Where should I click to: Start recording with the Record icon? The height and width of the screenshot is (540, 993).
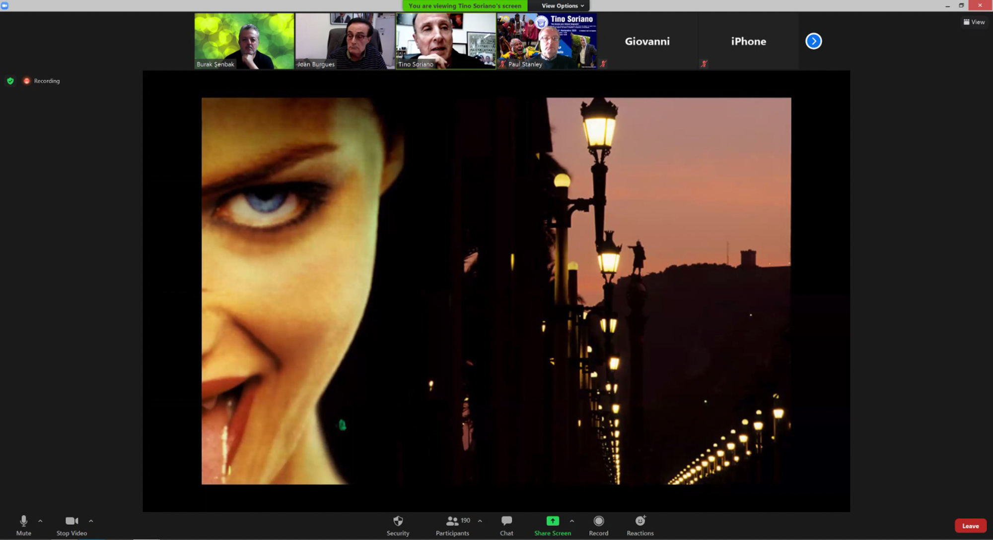pos(598,521)
